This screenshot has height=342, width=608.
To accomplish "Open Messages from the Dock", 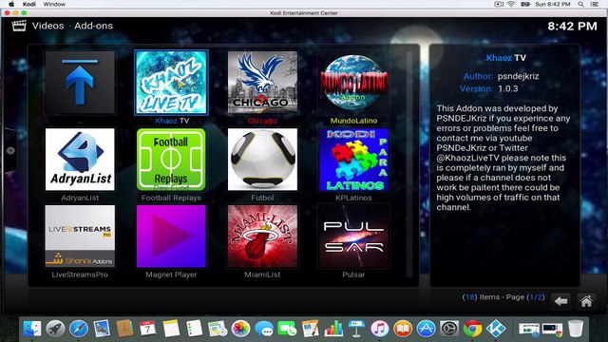I will [264, 330].
